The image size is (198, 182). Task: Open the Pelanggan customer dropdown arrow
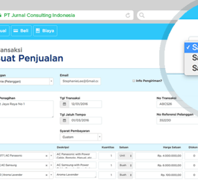coord(51,81)
